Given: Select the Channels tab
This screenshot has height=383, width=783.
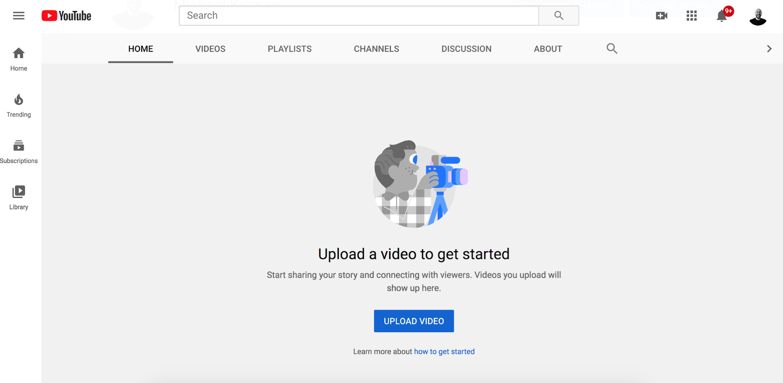Looking at the screenshot, I should (376, 49).
